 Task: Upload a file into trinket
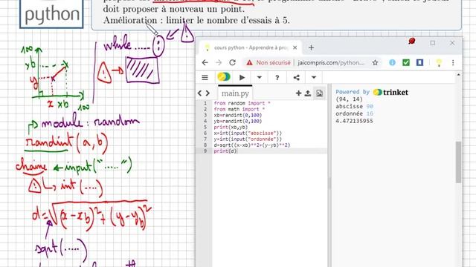point(307,93)
